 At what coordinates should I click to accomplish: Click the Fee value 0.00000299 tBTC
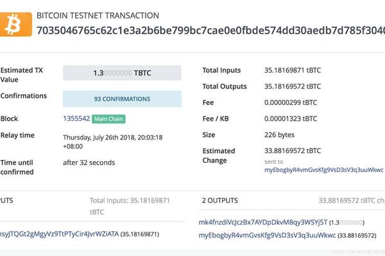291,102
